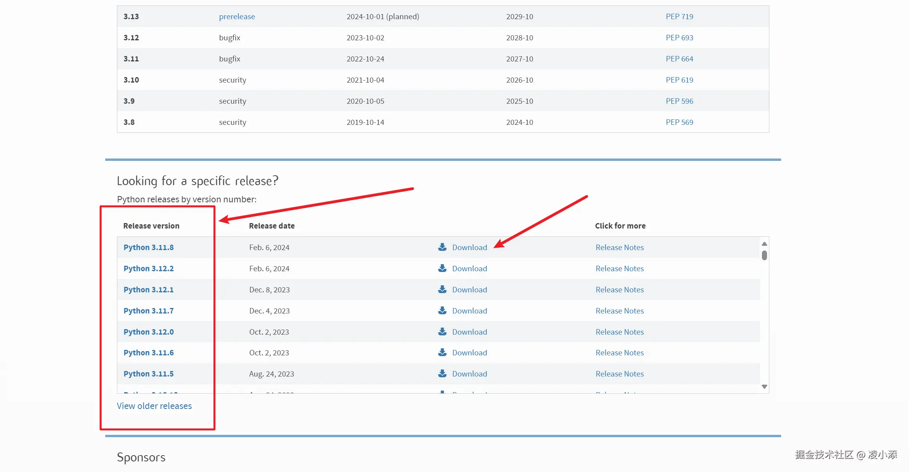Image resolution: width=909 pixels, height=472 pixels.
Task: Open the View older releases link
Action: pos(154,406)
